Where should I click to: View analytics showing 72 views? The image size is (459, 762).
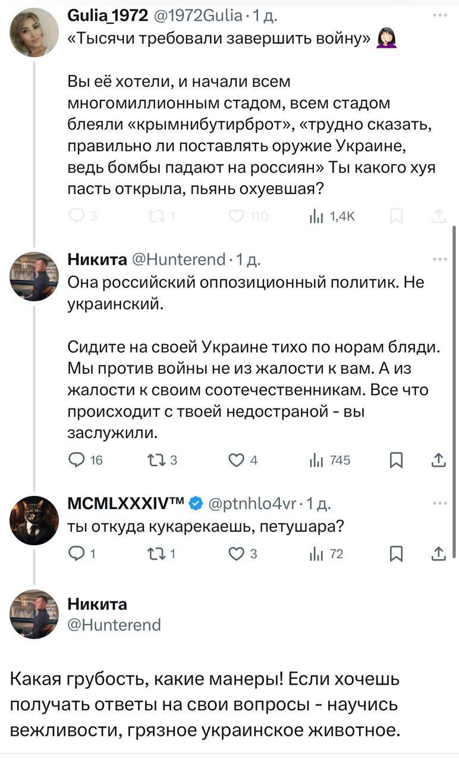coord(316,554)
